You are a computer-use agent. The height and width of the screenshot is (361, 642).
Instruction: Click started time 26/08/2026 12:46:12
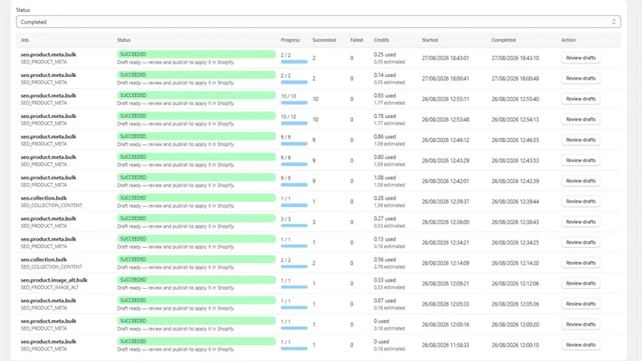[445, 140]
